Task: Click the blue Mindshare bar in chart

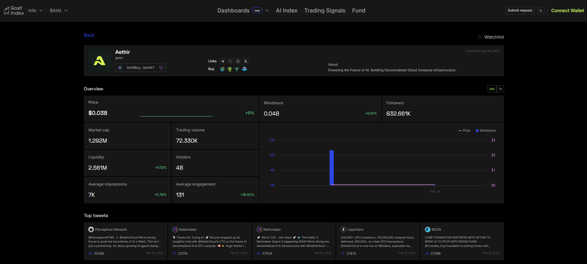Action: click(332, 167)
